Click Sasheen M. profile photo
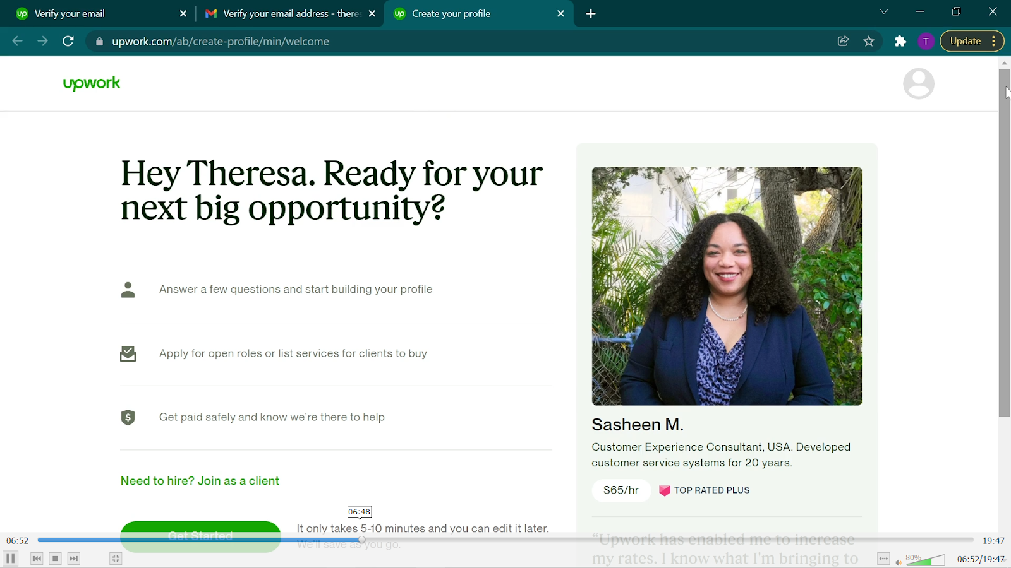This screenshot has width=1011, height=568. (727, 286)
